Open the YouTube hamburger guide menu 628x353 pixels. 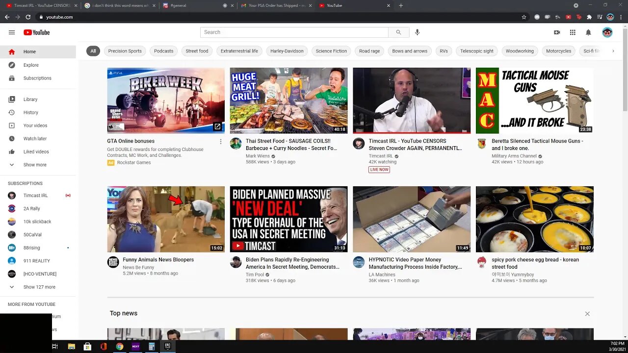(12, 32)
